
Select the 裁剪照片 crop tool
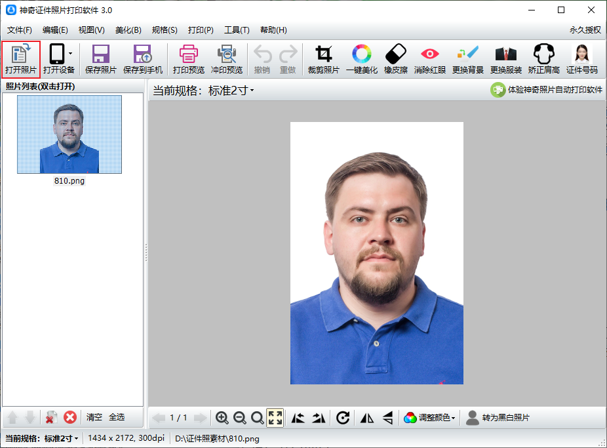[324, 59]
